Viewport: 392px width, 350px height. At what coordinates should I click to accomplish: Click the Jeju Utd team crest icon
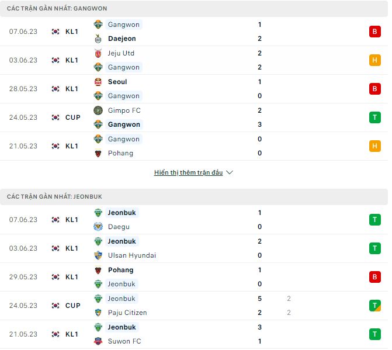(x=98, y=53)
